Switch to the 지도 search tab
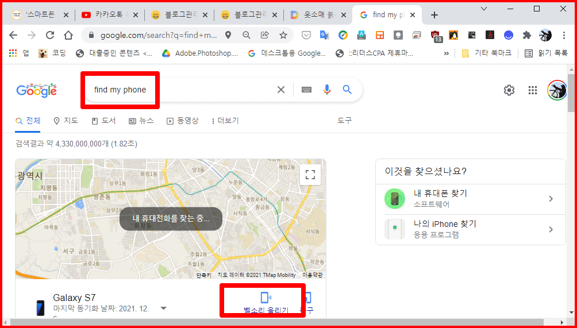This screenshot has width=577, height=328. pos(66,121)
